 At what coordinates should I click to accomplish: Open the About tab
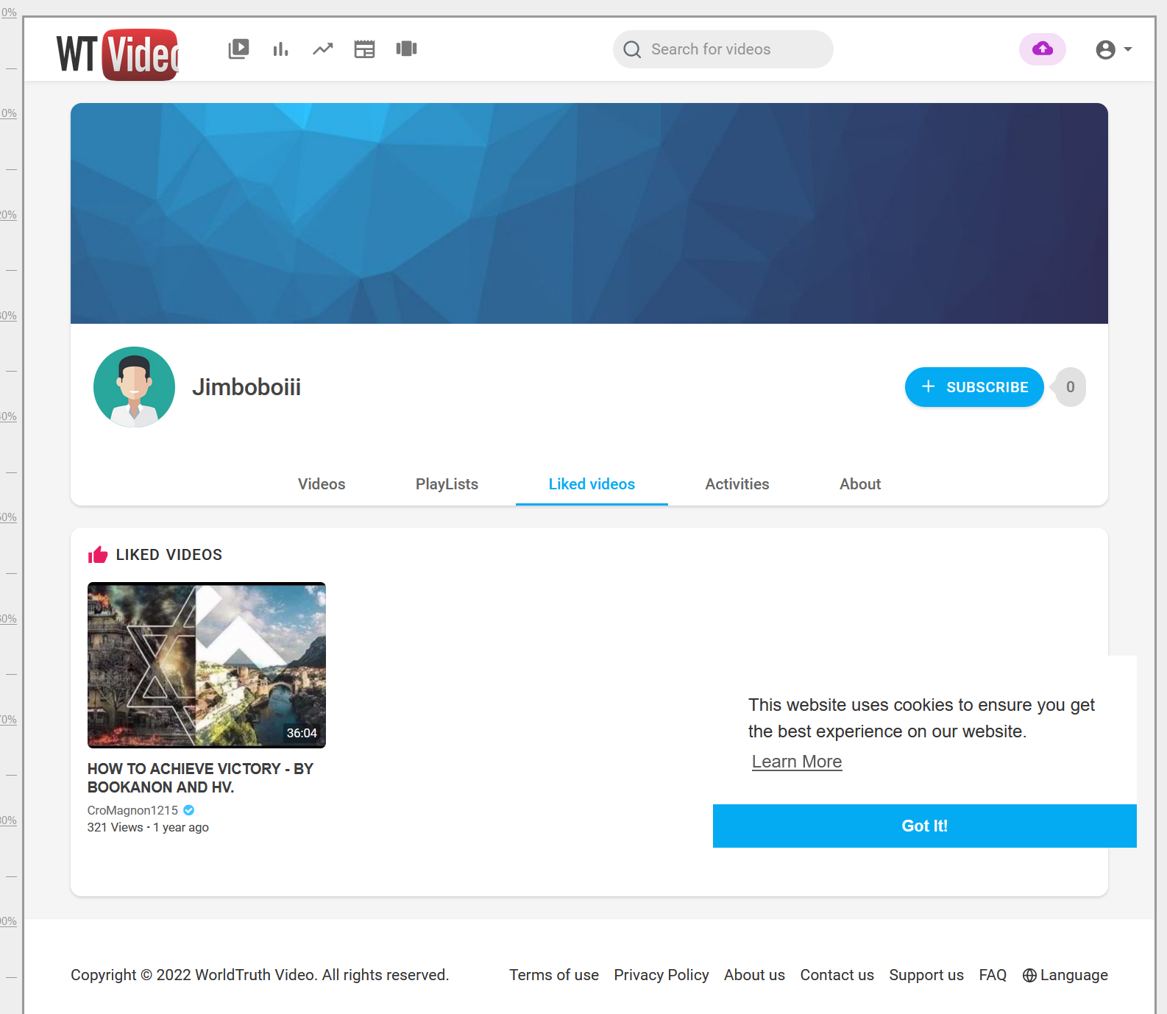point(860,484)
